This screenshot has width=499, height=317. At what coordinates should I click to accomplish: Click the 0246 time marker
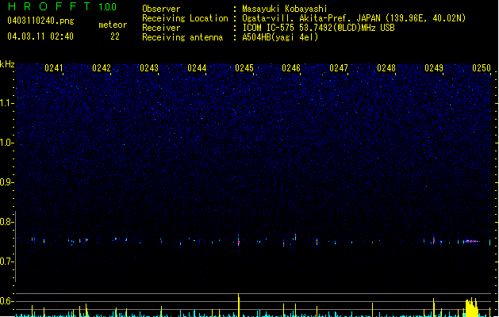tap(291, 68)
